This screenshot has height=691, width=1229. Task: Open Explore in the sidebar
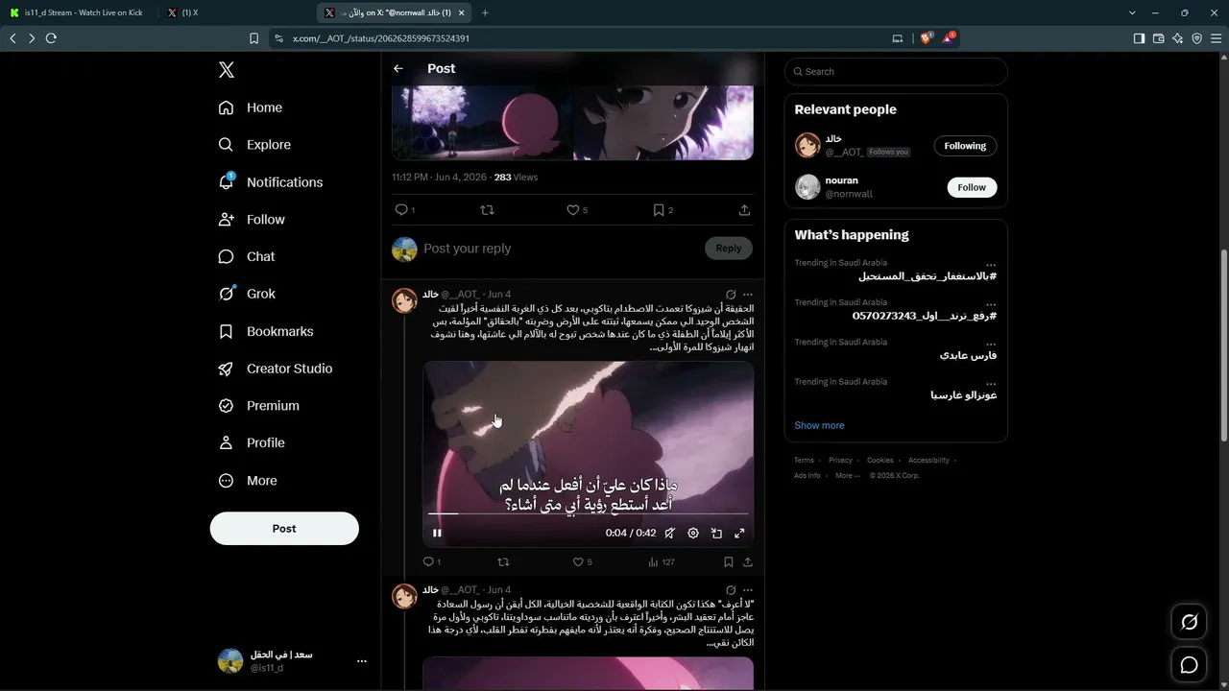point(254,145)
